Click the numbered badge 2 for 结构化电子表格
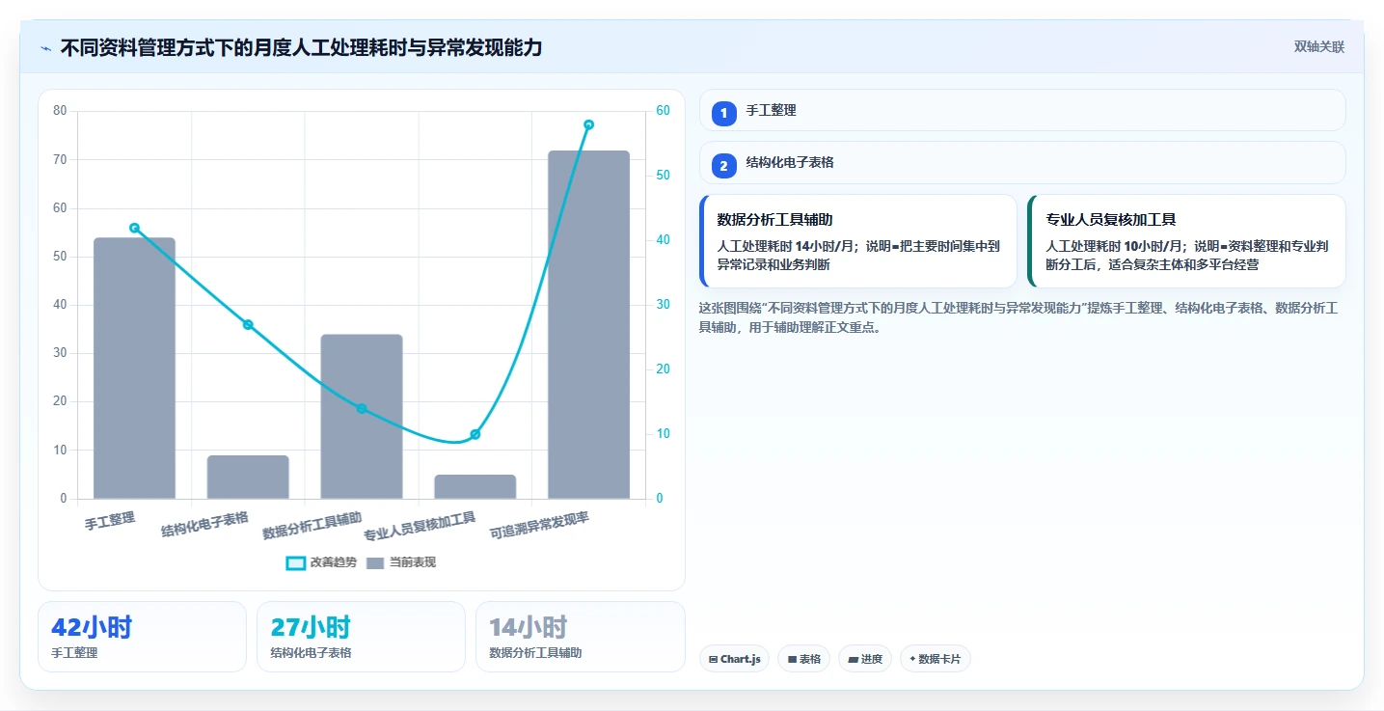The height and width of the screenshot is (711, 1384). pos(724,165)
